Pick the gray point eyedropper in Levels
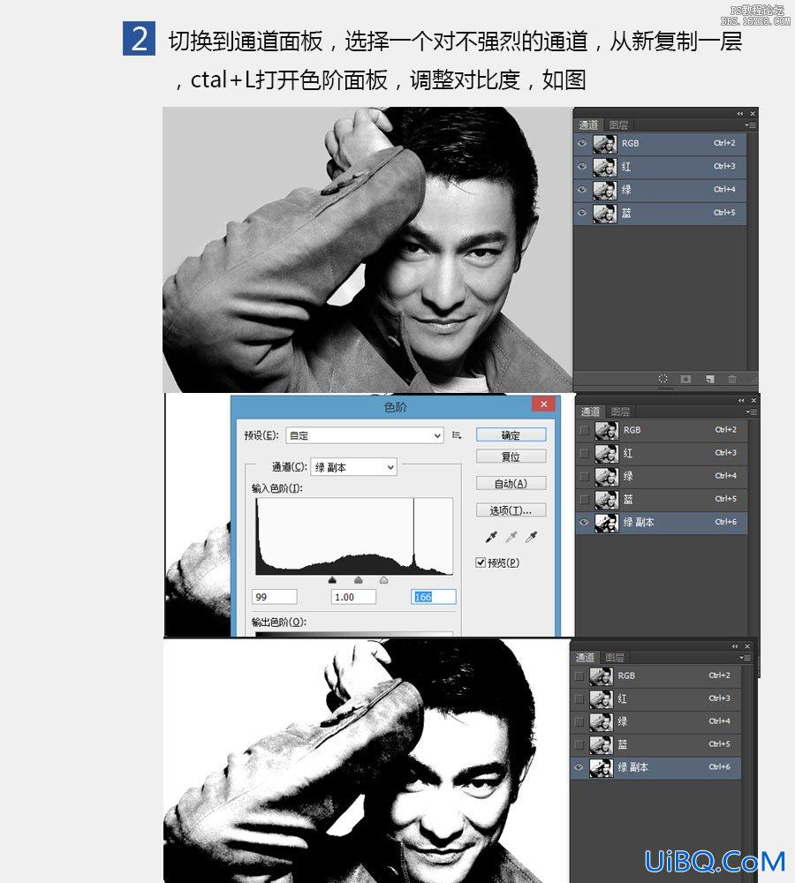The image size is (795, 883). tap(511, 537)
